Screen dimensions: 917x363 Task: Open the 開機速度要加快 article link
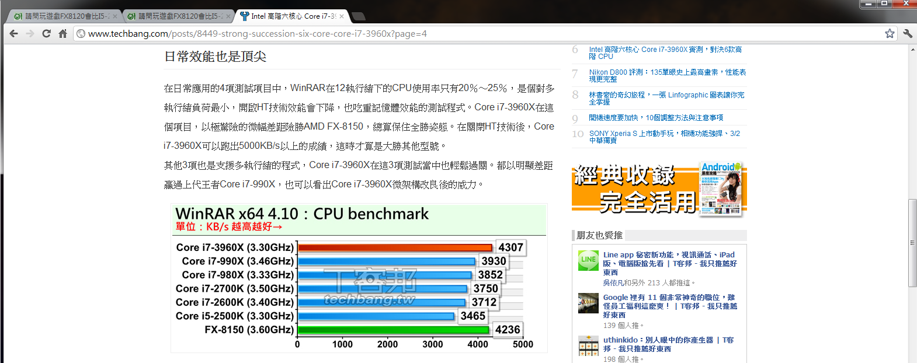[x=656, y=118]
